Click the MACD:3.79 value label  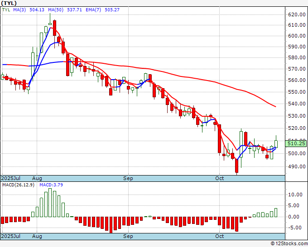(x=51, y=185)
